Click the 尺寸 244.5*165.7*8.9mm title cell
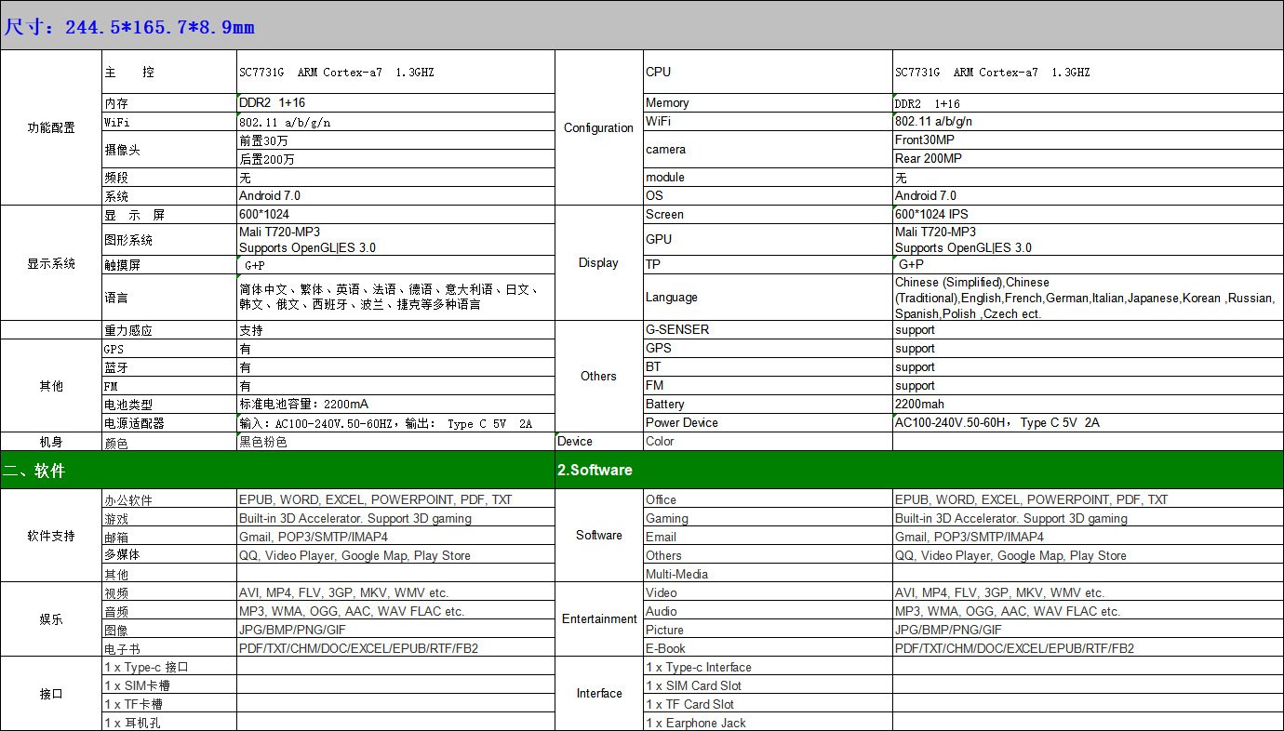Screen dimensions: 1284x731 tap(130, 27)
